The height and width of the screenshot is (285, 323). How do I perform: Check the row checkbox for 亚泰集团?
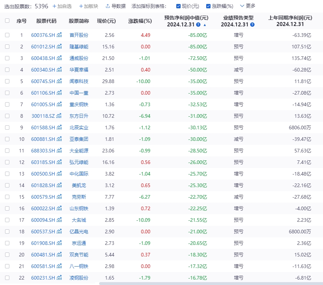click(x=7, y=139)
